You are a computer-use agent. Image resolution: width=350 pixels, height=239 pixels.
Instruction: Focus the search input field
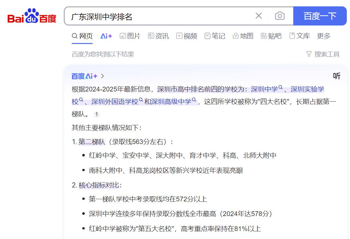161,16
